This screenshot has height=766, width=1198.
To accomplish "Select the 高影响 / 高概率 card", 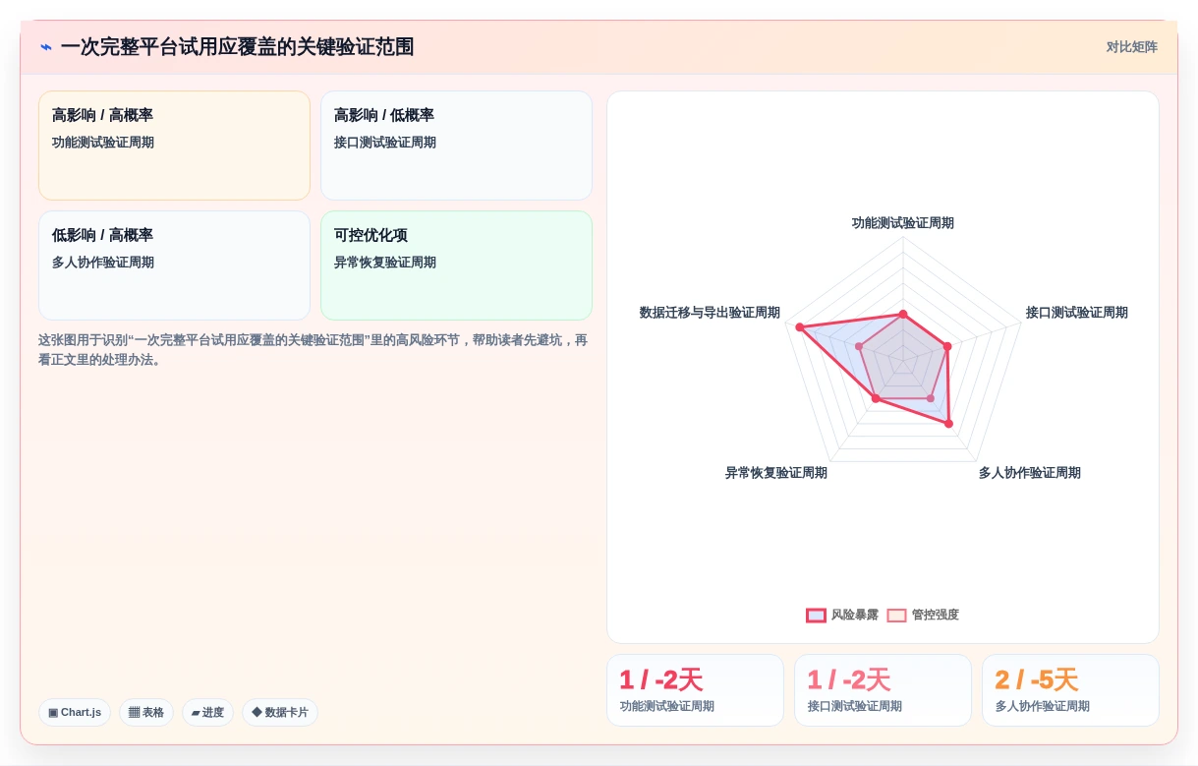I will (x=174, y=146).
